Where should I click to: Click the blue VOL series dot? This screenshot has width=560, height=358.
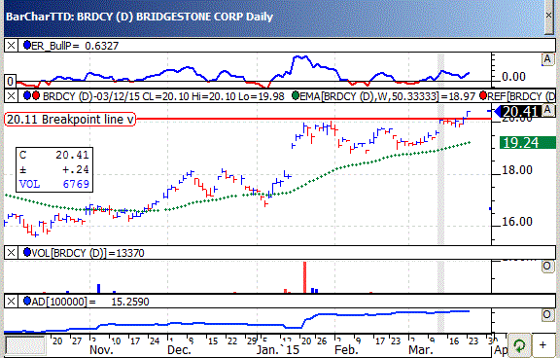[27, 252]
